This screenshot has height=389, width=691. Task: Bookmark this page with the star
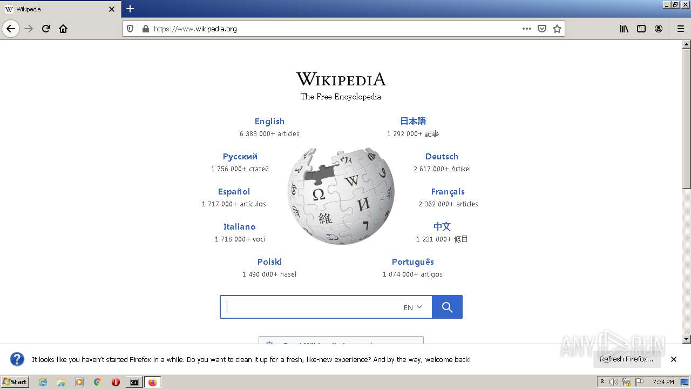[x=557, y=29]
